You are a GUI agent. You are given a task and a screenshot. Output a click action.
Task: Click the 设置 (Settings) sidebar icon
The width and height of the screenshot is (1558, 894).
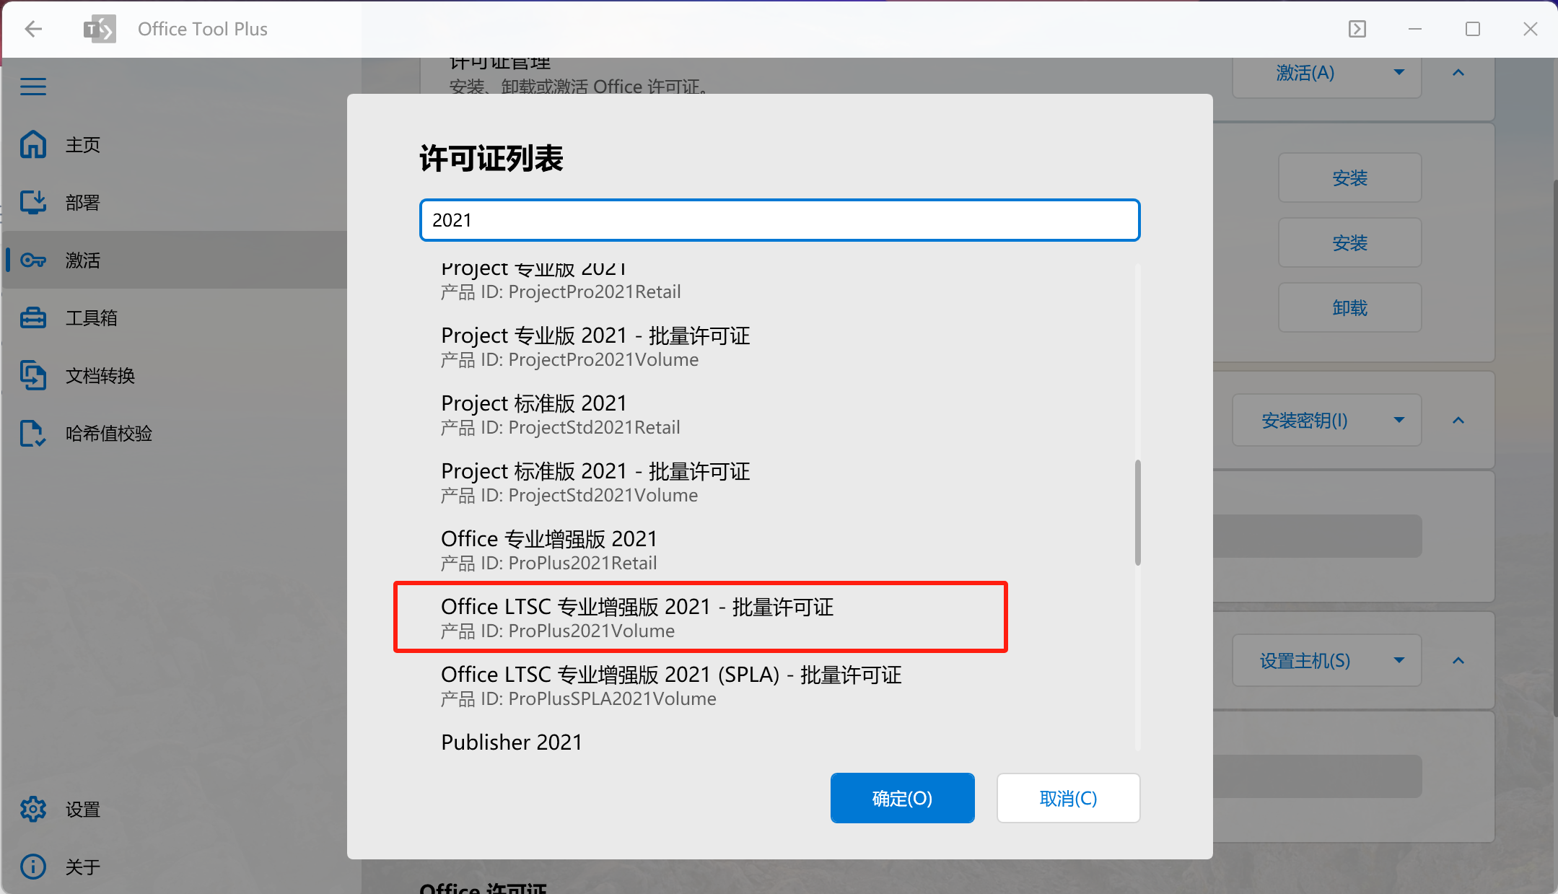click(33, 808)
